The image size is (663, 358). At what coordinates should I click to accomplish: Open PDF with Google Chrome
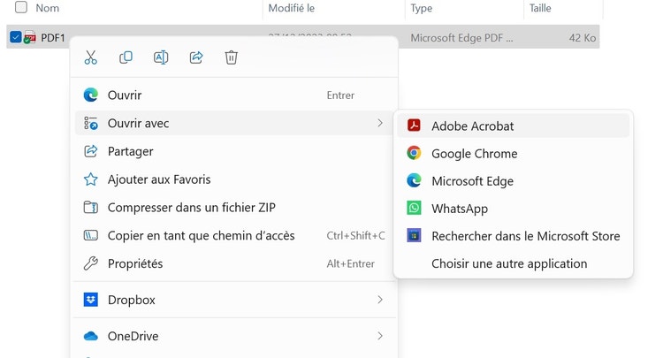(474, 153)
